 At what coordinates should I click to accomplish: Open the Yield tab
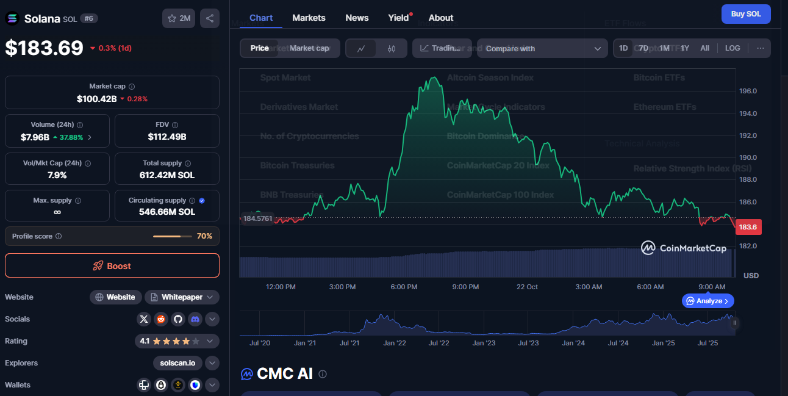point(399,18)
